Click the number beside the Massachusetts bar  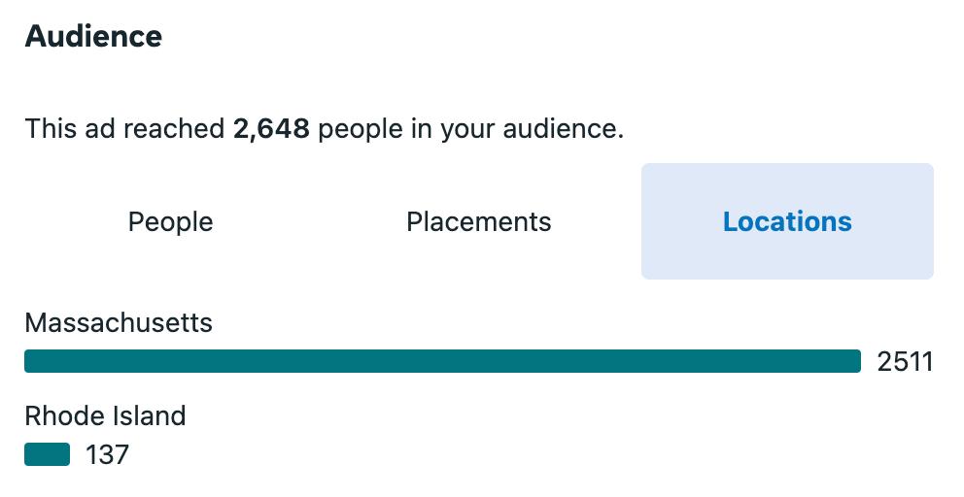tap(904, 362)
